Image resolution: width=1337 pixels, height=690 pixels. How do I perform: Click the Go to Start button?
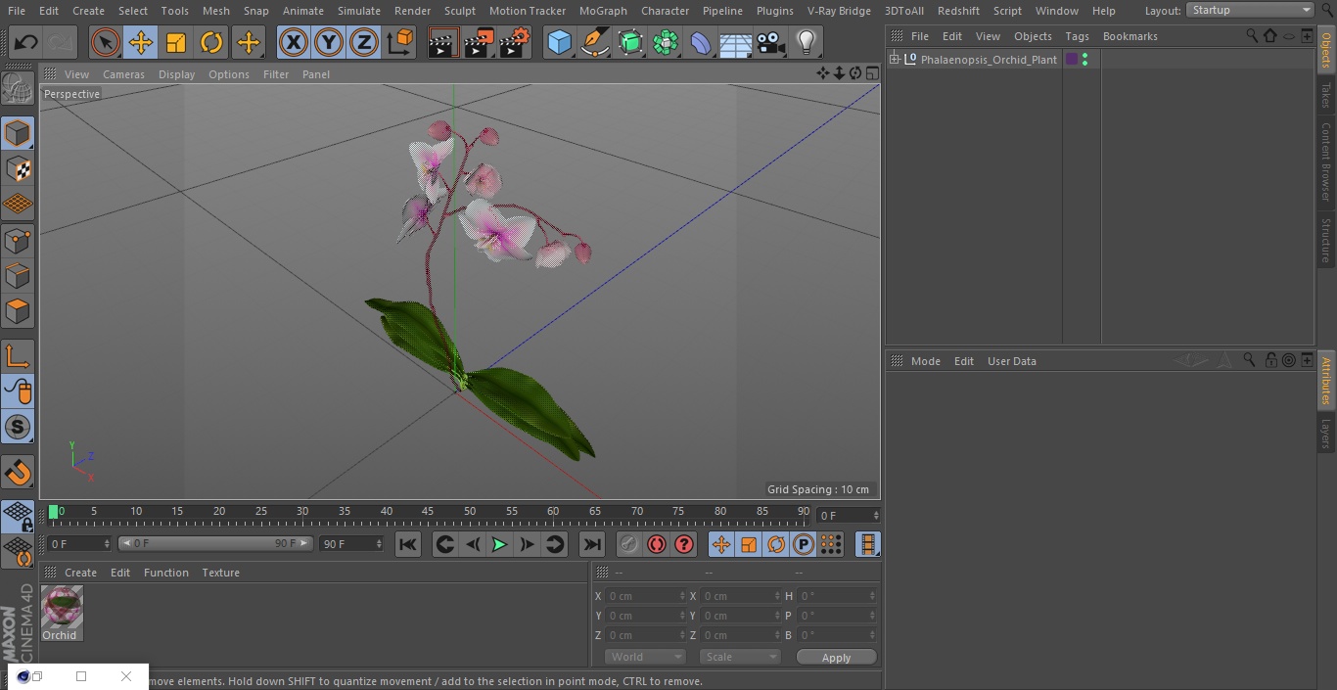coord(408,544)
